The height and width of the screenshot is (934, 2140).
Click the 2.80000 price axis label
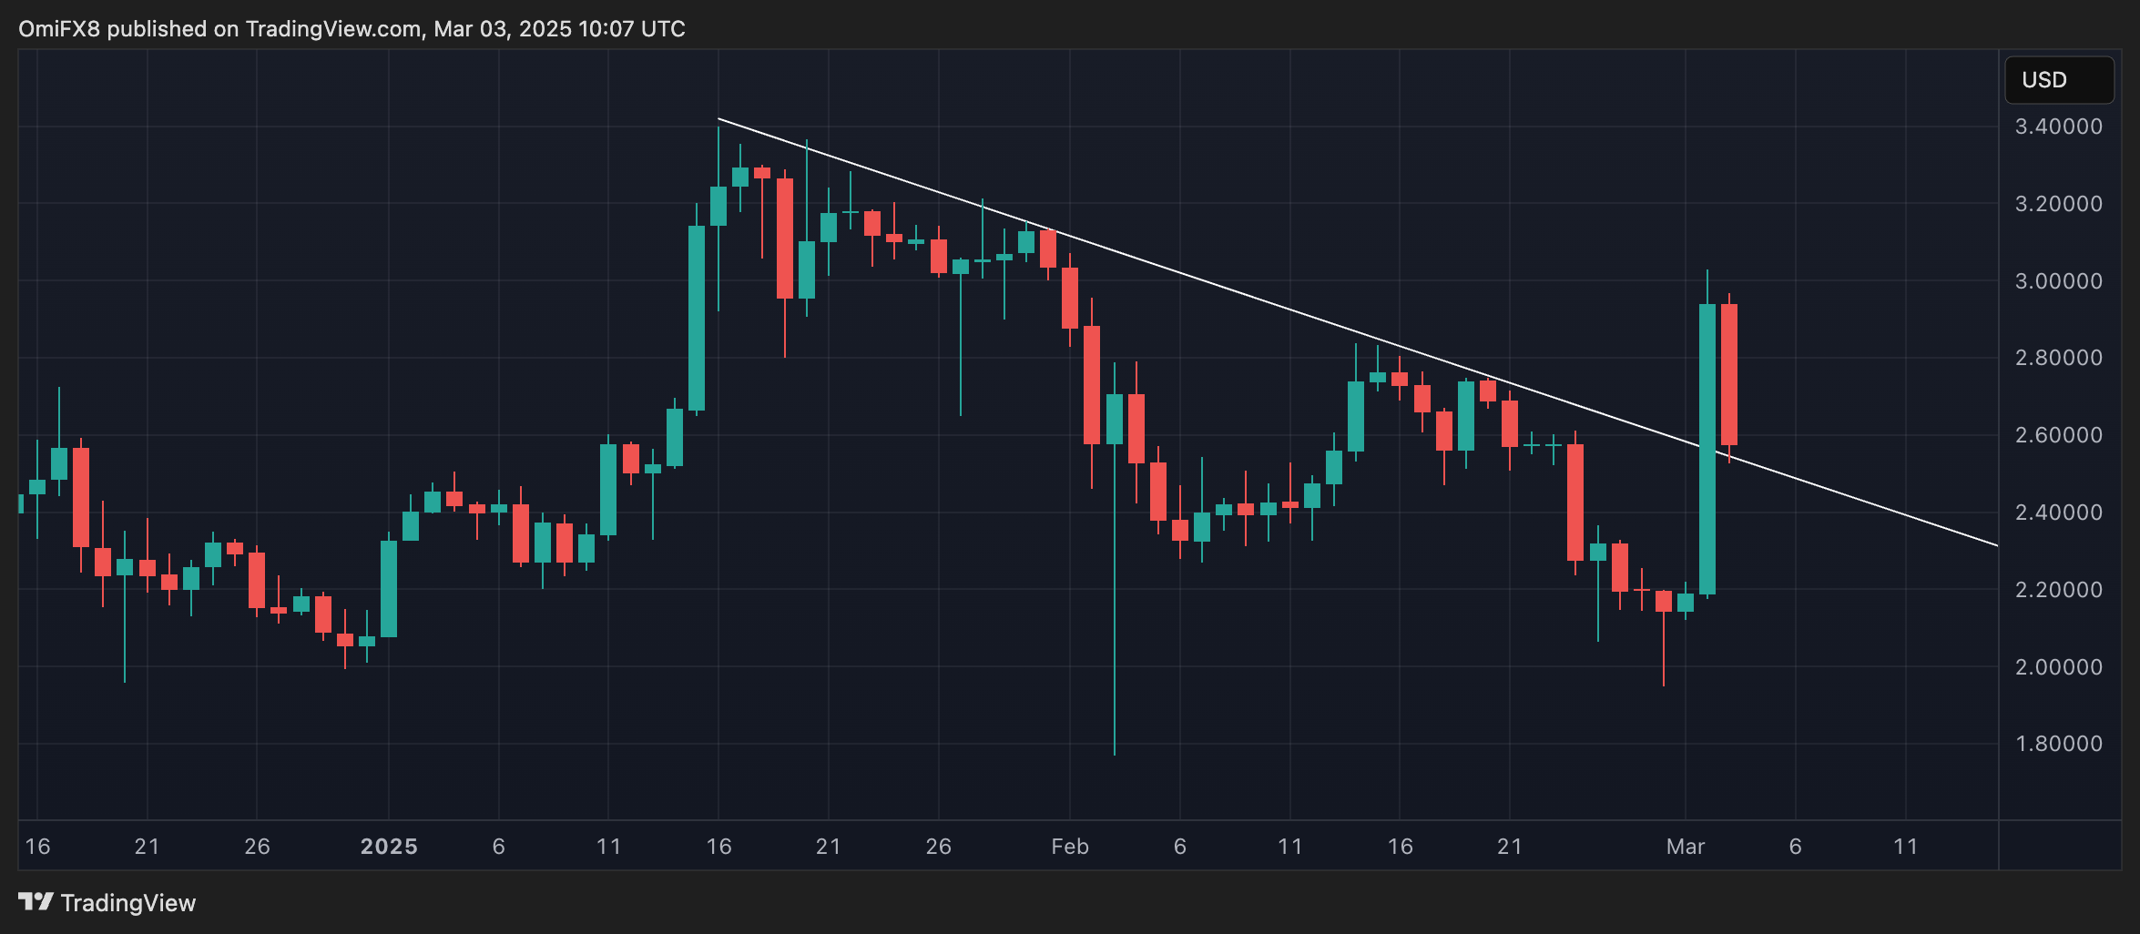pos(2059,358)
